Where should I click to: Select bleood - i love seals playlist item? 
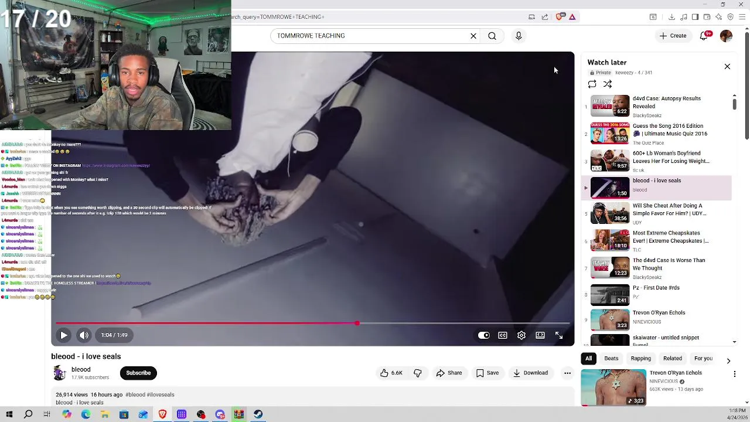[656, 188]
